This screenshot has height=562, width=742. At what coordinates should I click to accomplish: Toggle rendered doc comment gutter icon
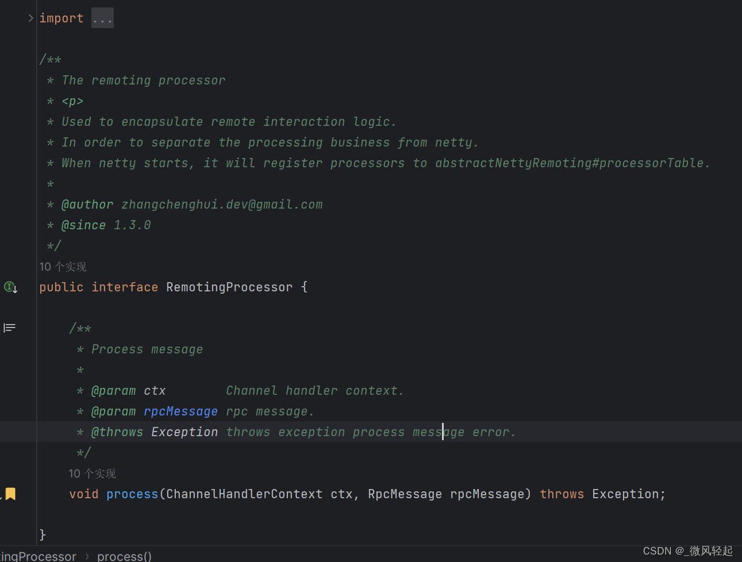(x=9, y=328)
